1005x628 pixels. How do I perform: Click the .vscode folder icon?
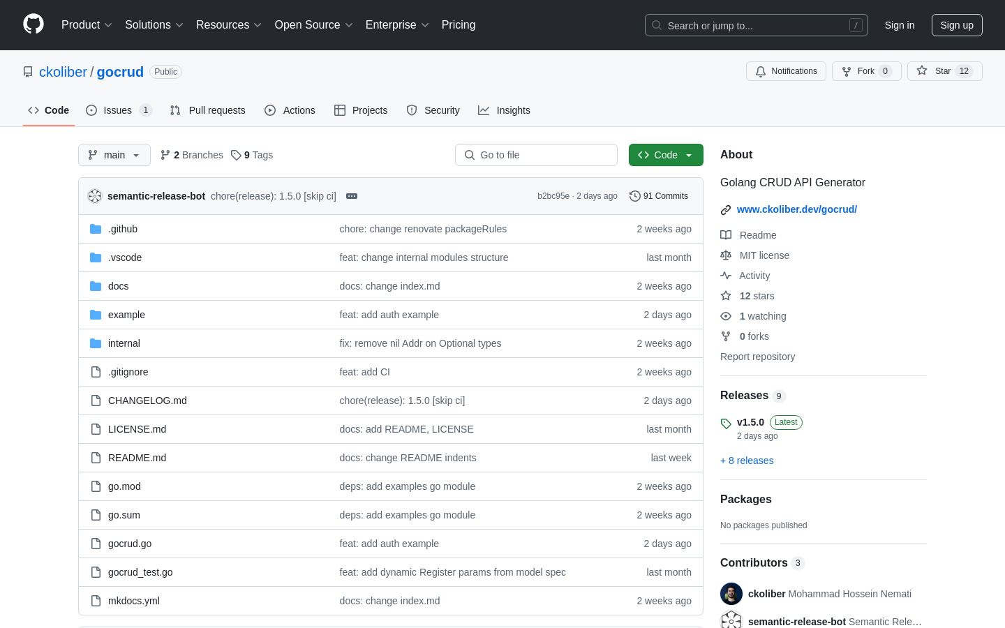pyautogui.click(x=96, y=257)
